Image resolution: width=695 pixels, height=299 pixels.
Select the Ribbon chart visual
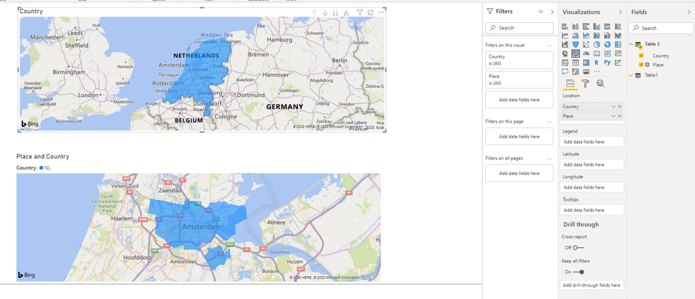point(618,35)
